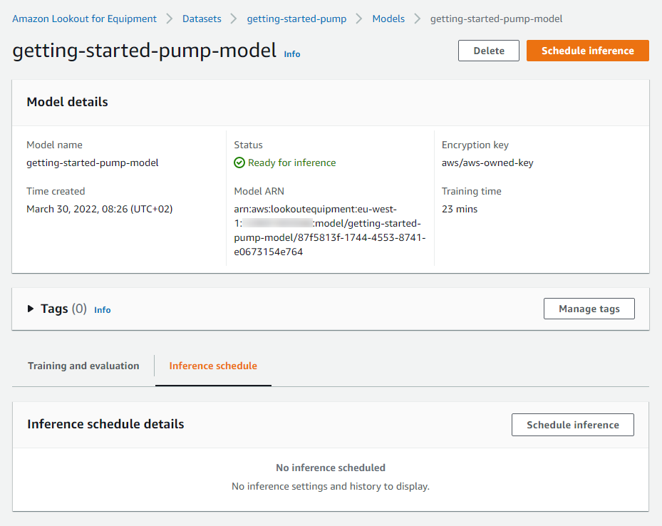Click the page title getting-started-pump-model
Viewport: 662px width, 526px height.
145,51
